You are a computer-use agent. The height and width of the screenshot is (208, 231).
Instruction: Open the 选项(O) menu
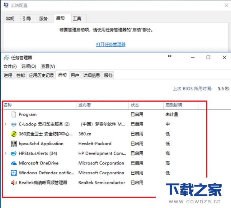point(29,66)
